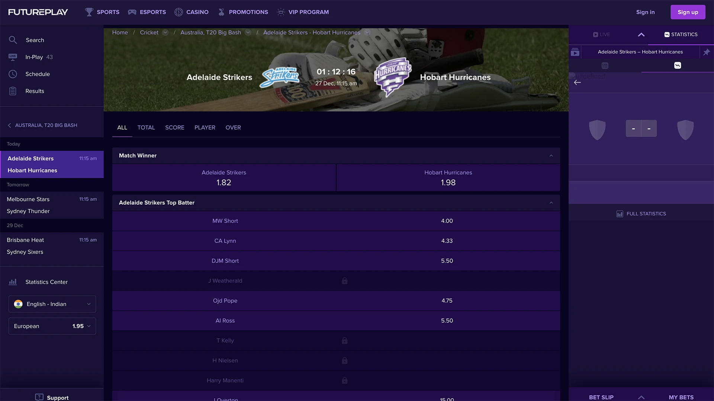The width and height of the screenshot is (714, 401).
Task: Select the scoreboard icon tab in widget
Action: [x=605, y=65]
